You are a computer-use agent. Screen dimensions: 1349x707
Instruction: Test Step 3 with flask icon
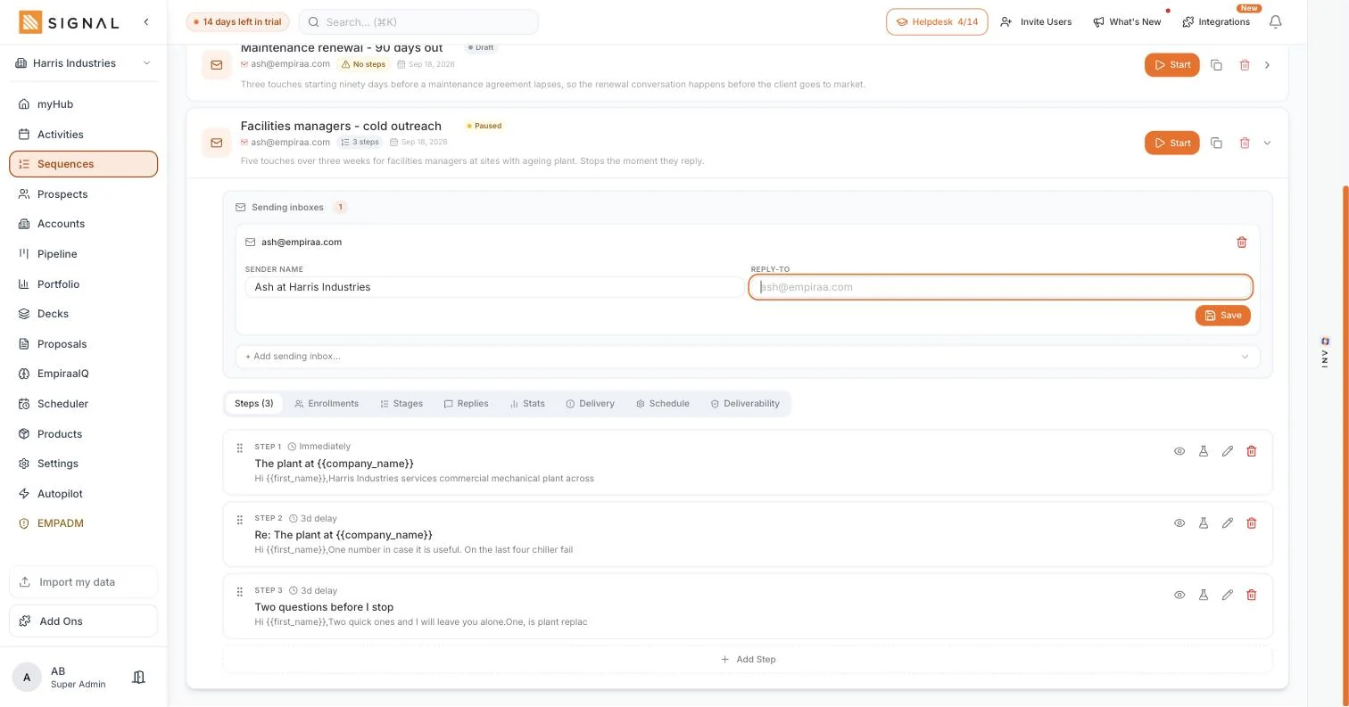tap(1204, 595)
